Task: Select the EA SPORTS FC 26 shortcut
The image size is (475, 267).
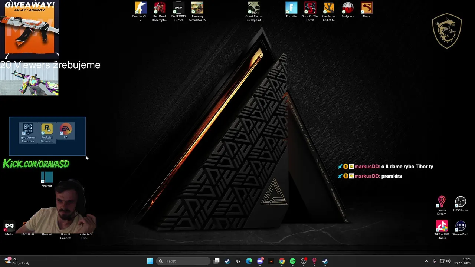Action: point(178,11)
